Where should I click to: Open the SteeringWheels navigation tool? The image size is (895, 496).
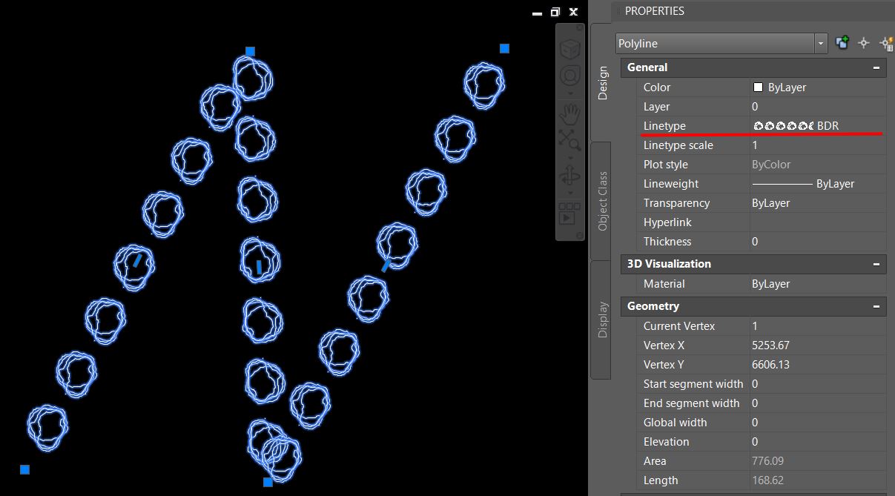[x=569, y=76]
